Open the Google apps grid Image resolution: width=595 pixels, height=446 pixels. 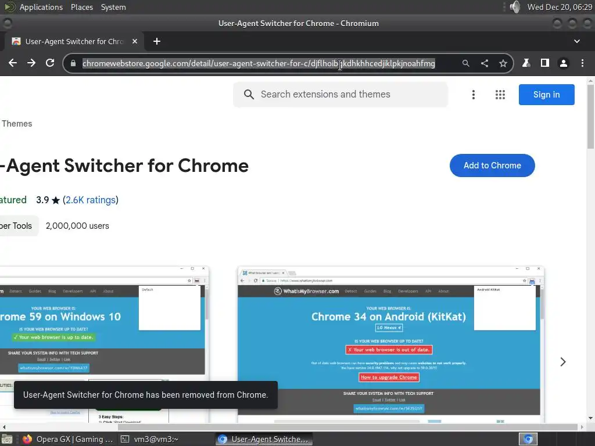(x=500, y=95)
